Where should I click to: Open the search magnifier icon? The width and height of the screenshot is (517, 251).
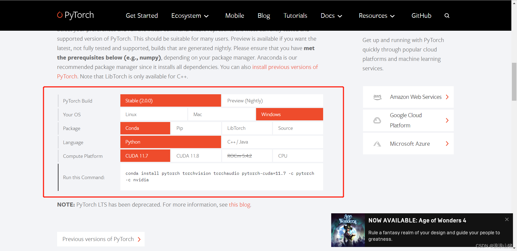point(447,16)
